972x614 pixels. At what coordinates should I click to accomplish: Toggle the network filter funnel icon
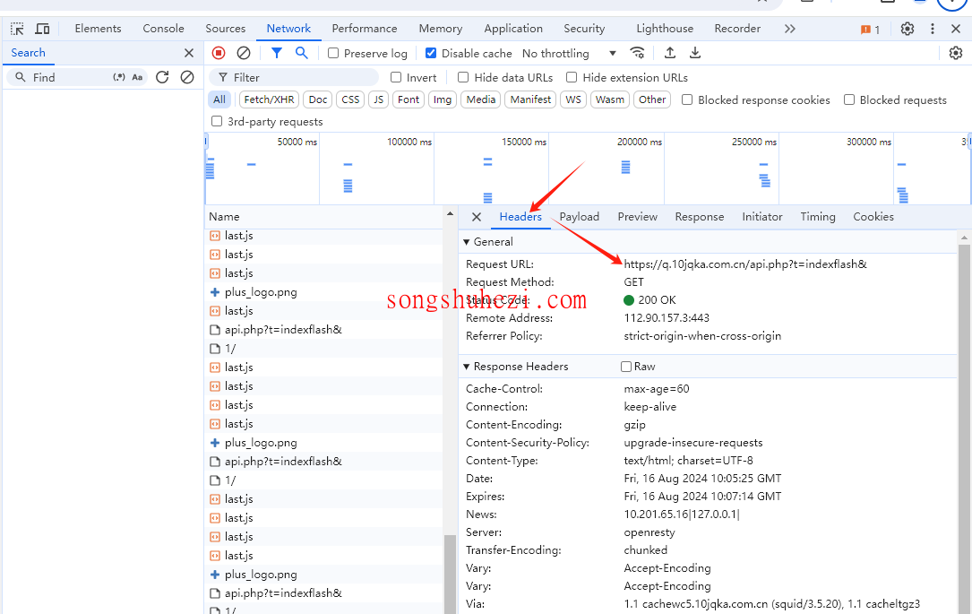[277, 54]
